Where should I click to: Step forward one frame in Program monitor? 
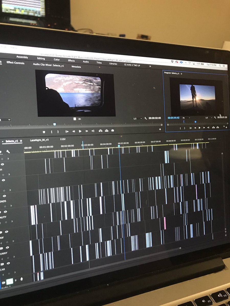point(204,127)
